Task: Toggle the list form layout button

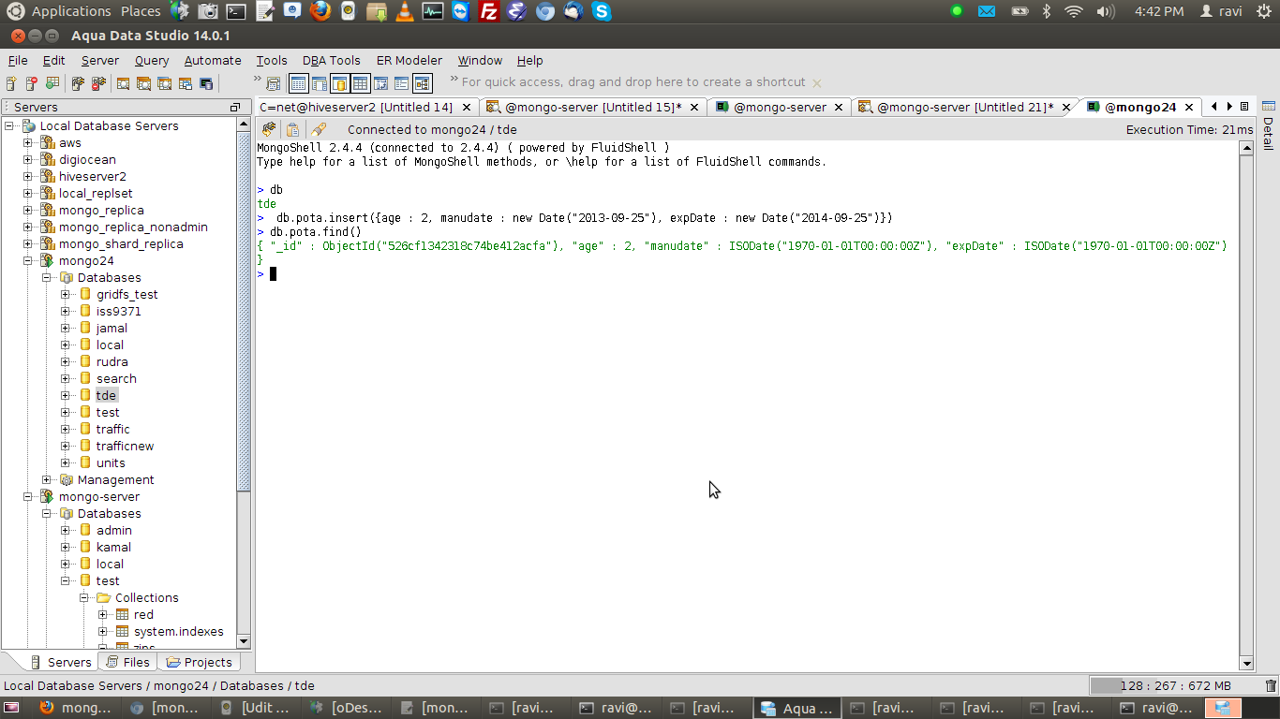Action: coord(402,83)
